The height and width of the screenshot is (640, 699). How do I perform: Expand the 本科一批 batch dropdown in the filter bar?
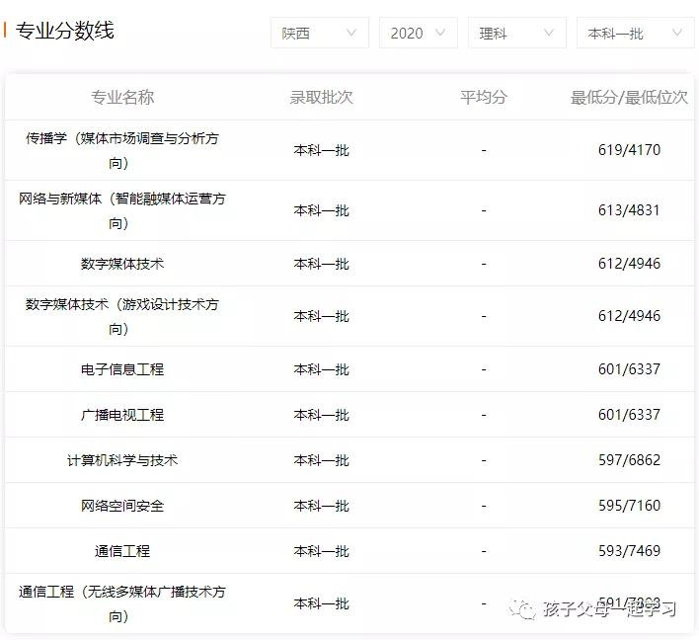635,33
